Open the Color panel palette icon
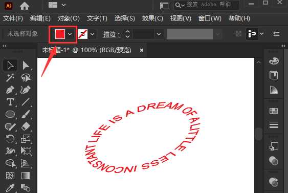The height and width of the screenshot is (193, 288). point(274,61)
